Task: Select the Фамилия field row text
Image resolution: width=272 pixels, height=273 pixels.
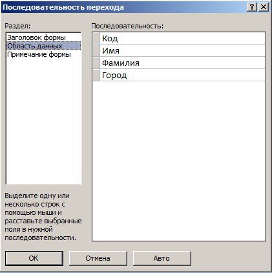Action: tap(121, 63)
